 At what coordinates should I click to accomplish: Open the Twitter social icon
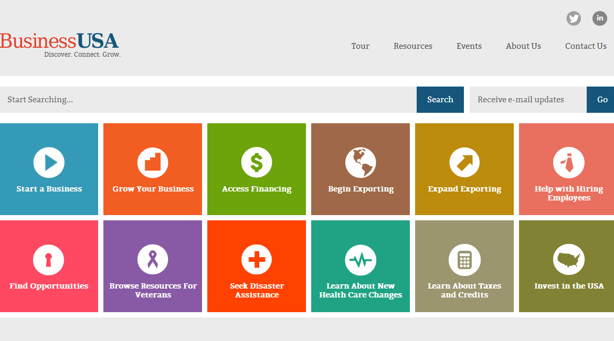pyautogui.click(x=574, y=19)
